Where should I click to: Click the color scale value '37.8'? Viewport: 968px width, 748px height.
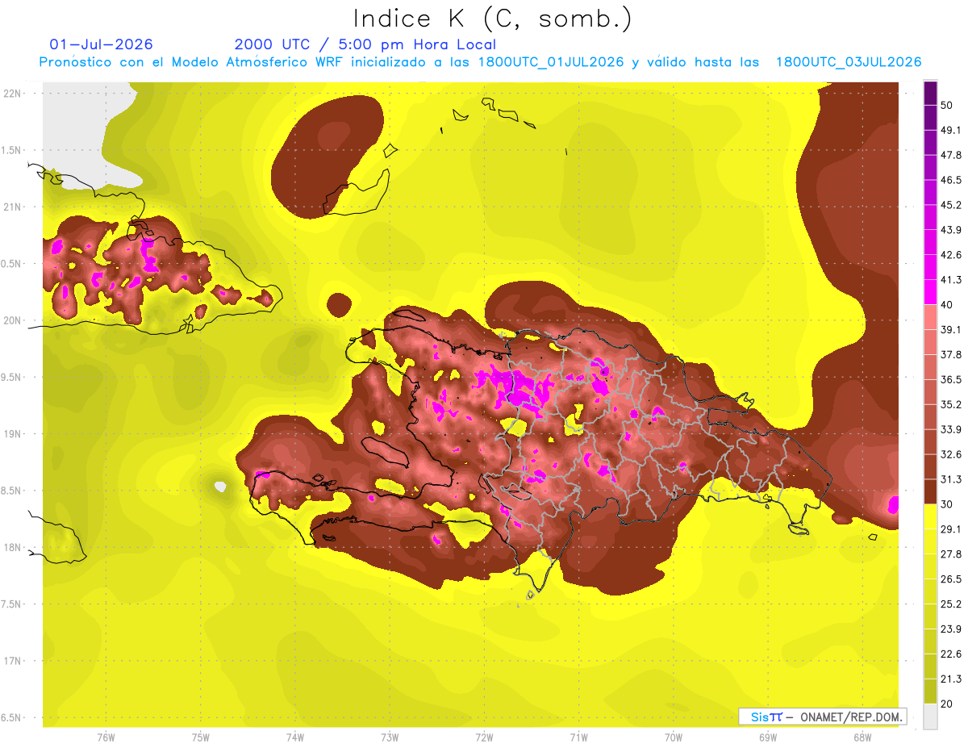(950, 354)
